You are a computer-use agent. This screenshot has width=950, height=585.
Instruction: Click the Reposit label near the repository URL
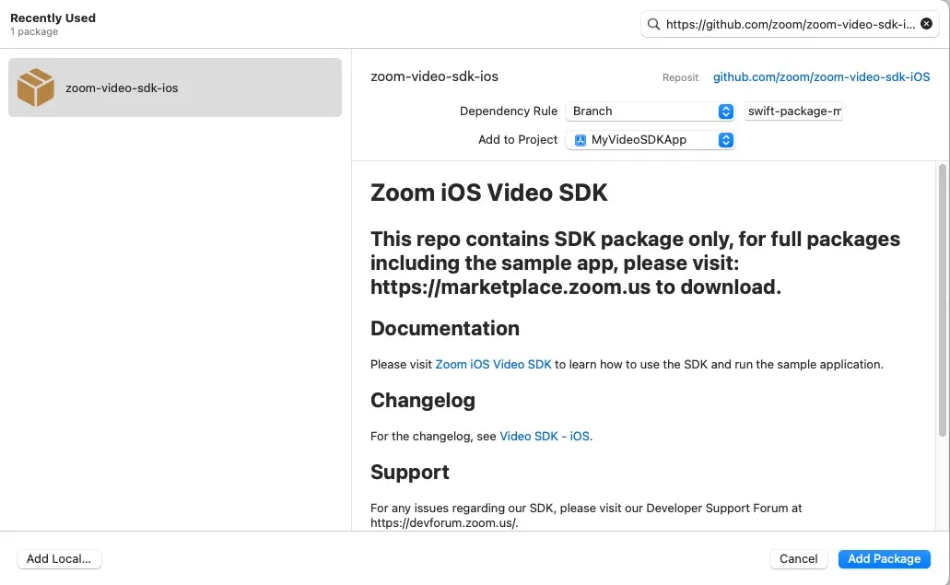[680, 77]
